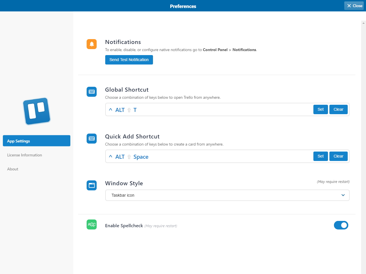The width and height of the screenshot is (366, 274).
Task: Click the Window Style heading
Action: [x=124, y=183]
